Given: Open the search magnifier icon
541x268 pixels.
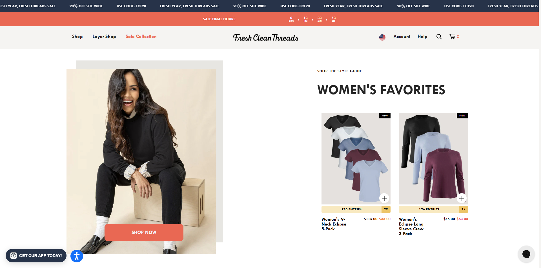Looking at the screenshot, I should tap(439, 37).
